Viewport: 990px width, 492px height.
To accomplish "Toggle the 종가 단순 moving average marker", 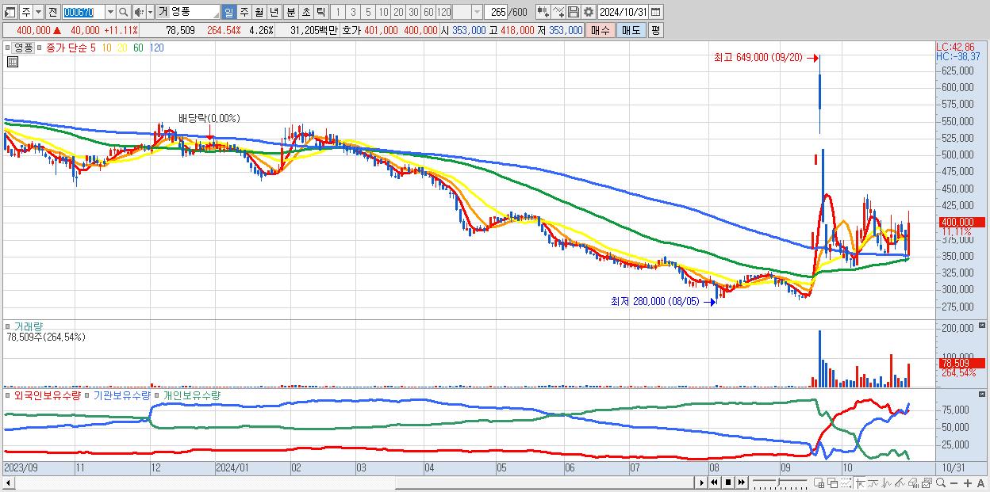I will pos(40,48).
